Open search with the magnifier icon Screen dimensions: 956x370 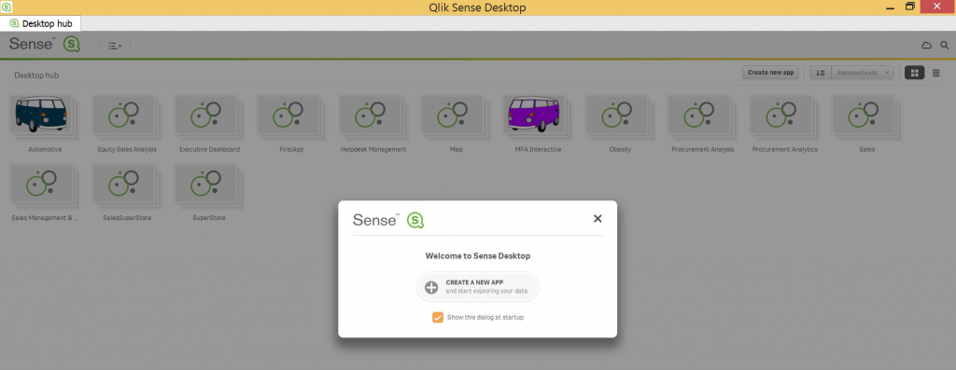coord(945,46)
